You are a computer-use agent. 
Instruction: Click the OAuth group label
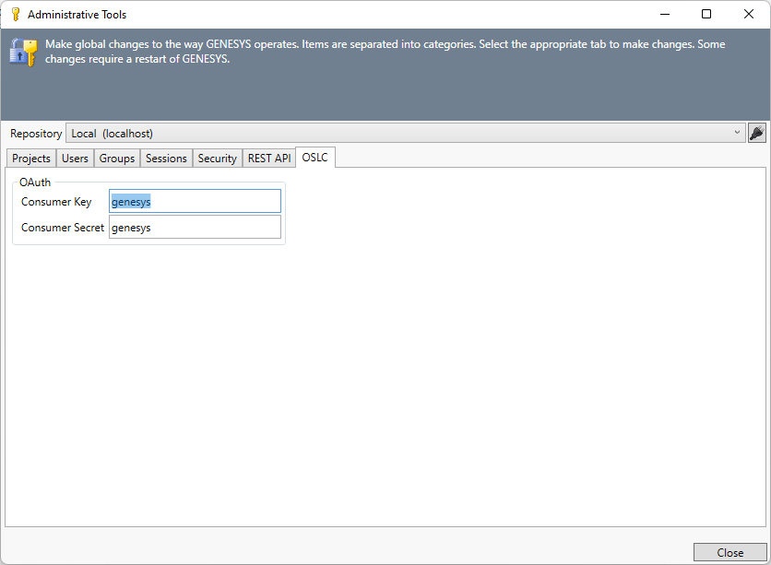click(35, 182)
